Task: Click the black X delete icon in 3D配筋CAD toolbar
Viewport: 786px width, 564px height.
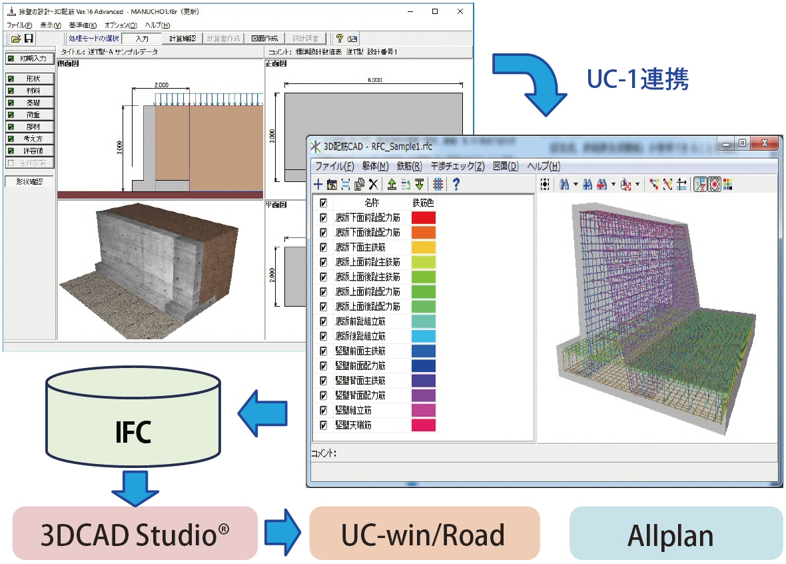Action: tap(373, 185)
